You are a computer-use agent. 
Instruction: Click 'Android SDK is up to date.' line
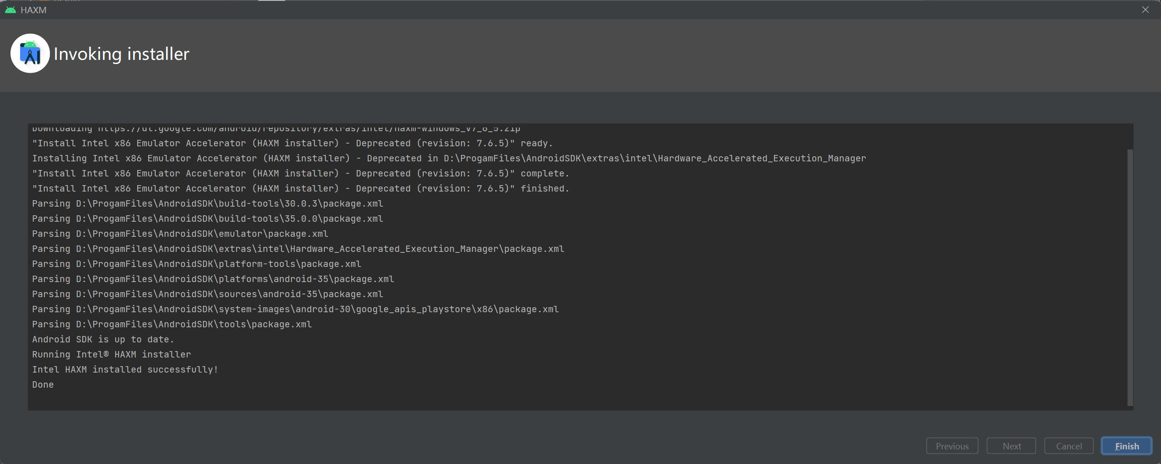coord(103,340)
